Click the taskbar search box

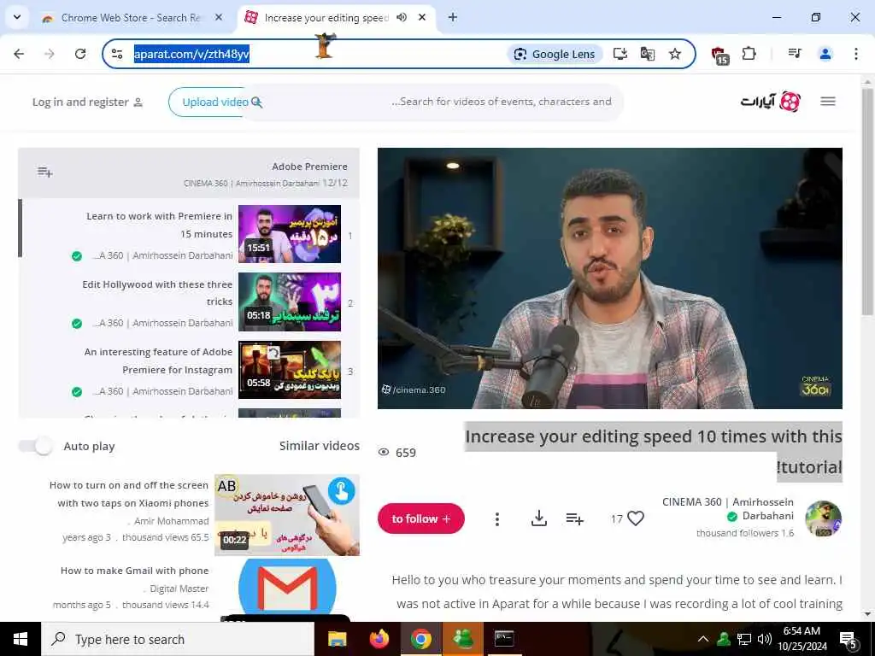coord(178,639)
